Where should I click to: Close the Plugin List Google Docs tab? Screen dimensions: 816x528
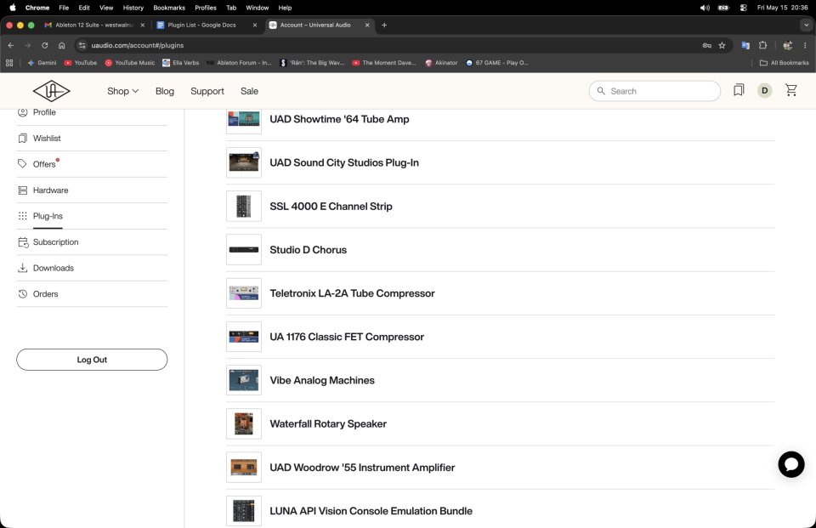(x=254, y=25)
